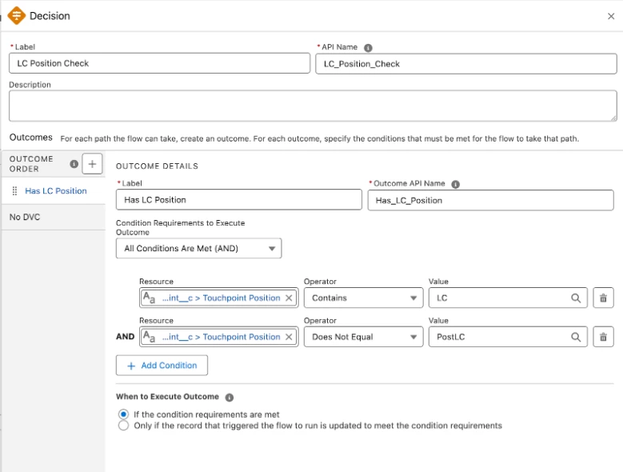Select 'Only if the record... is updated' option
Screen dimensions: 623x472
coord(123,426)
